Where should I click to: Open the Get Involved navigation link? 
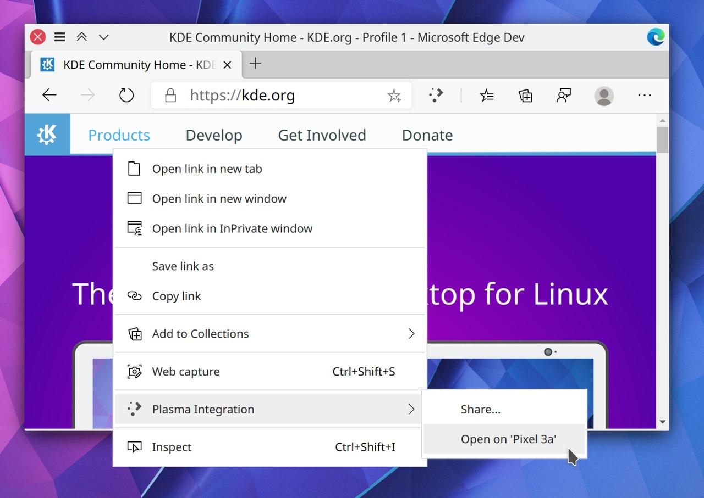(x=322, y=135)
